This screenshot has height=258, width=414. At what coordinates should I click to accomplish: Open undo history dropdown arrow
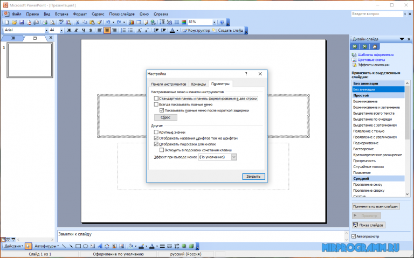point(114,23)
